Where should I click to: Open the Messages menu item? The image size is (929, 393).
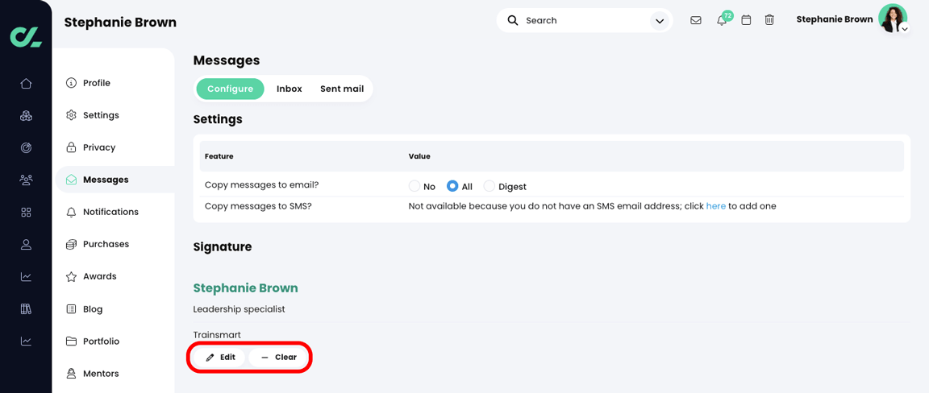115,180
